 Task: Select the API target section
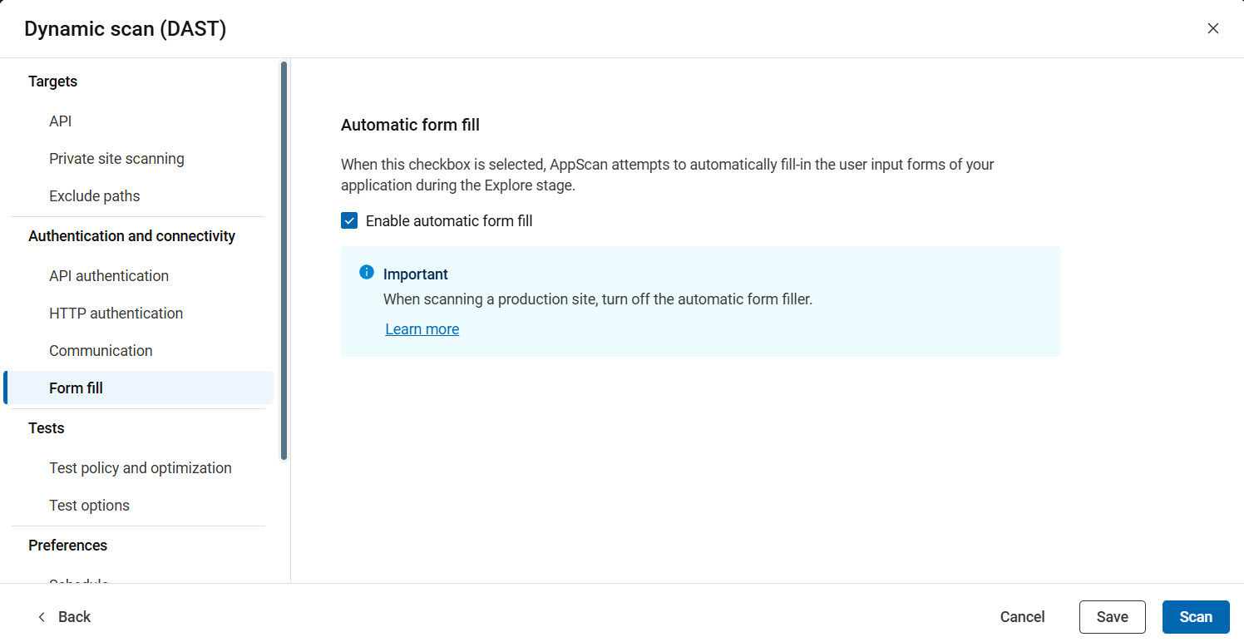60,121
